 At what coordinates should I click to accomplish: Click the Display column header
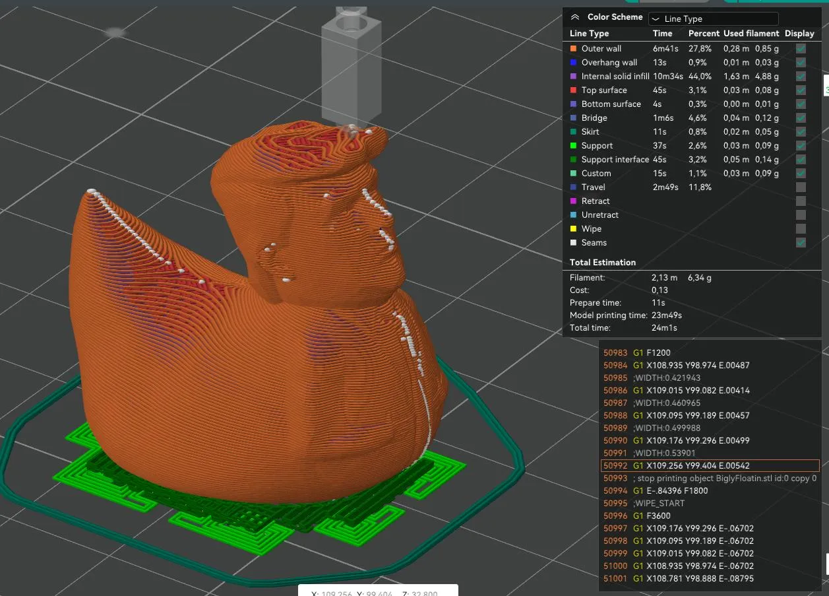(800, 33)
